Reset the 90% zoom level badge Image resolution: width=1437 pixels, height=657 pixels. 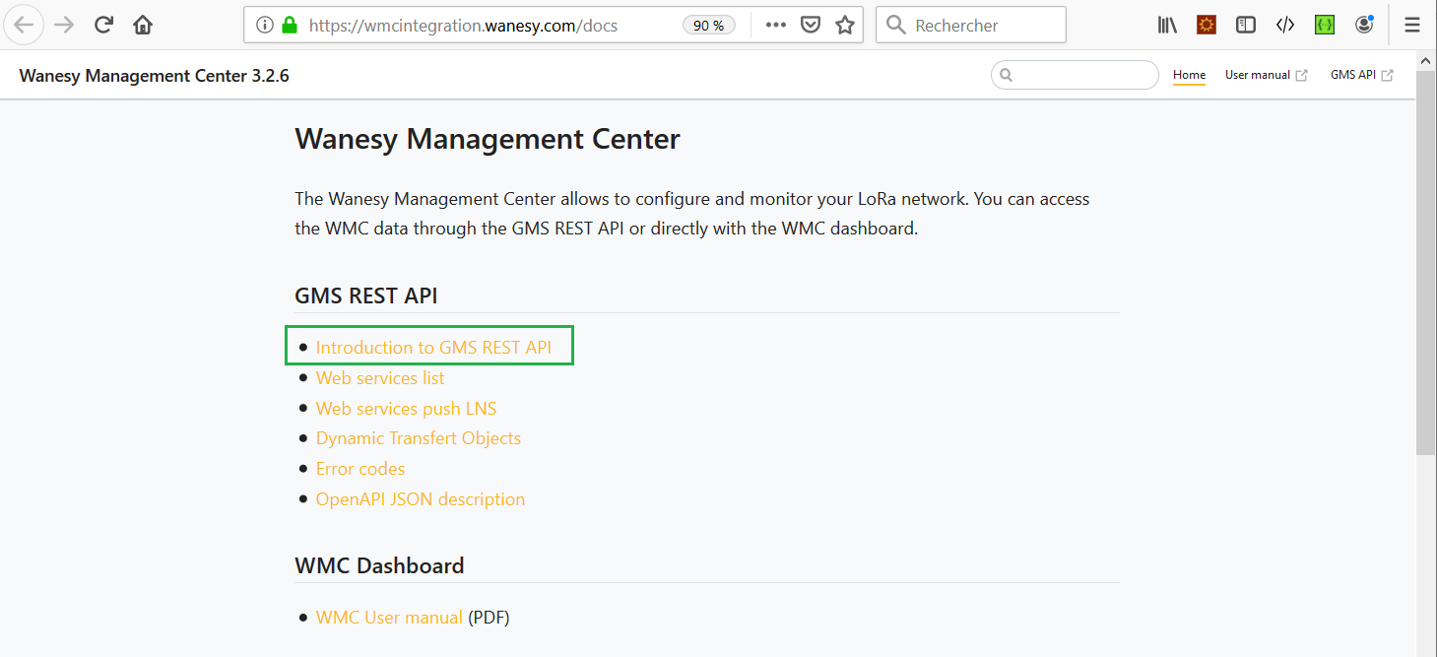(709, 26)
